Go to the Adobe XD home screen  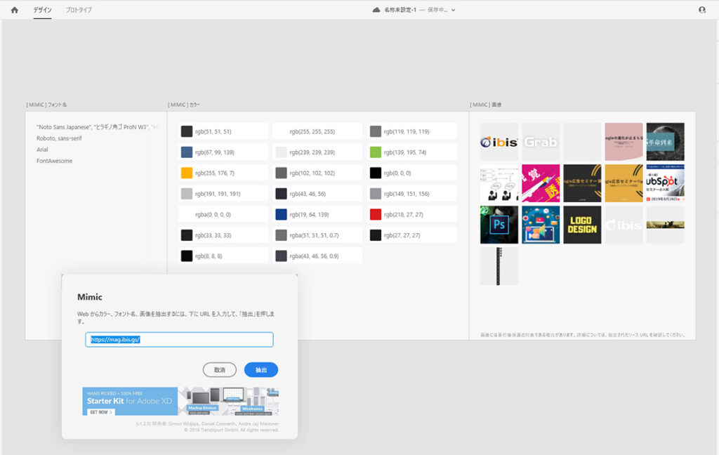point(15,10)
